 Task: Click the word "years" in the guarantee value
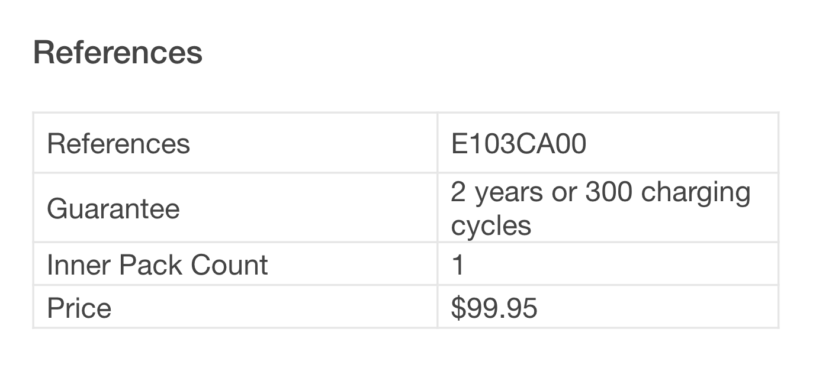click(510, 192)
